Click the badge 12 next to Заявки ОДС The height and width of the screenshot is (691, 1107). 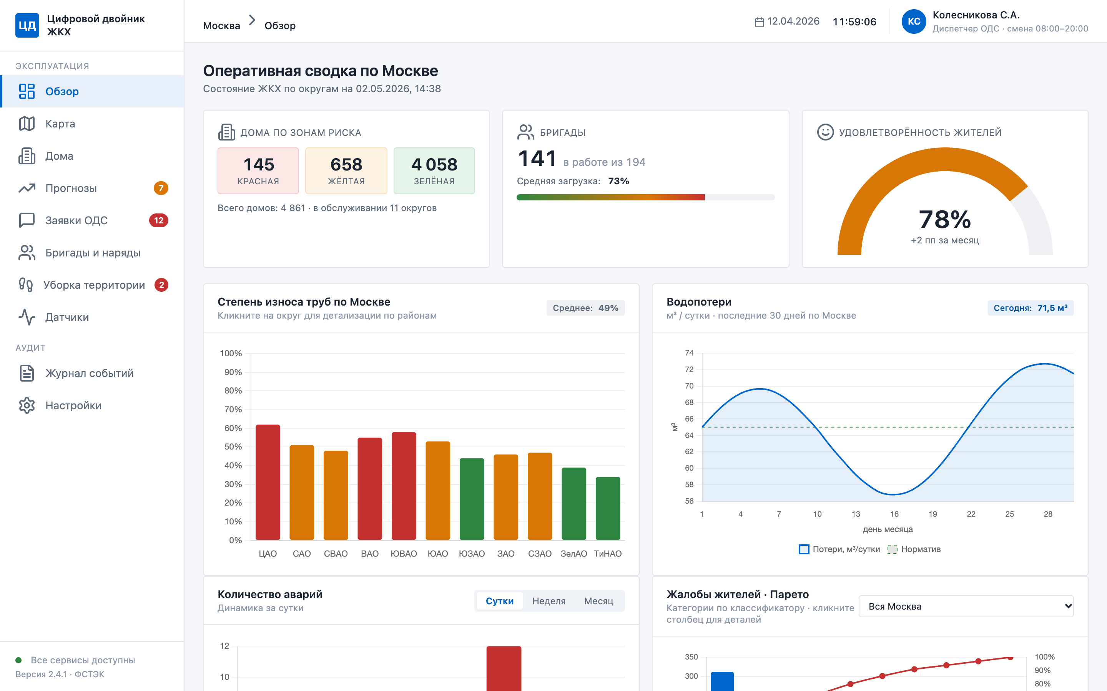[159, 220]
